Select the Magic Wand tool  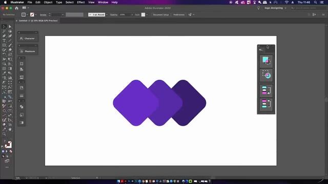pyautogui.click(x=4, y=31)
